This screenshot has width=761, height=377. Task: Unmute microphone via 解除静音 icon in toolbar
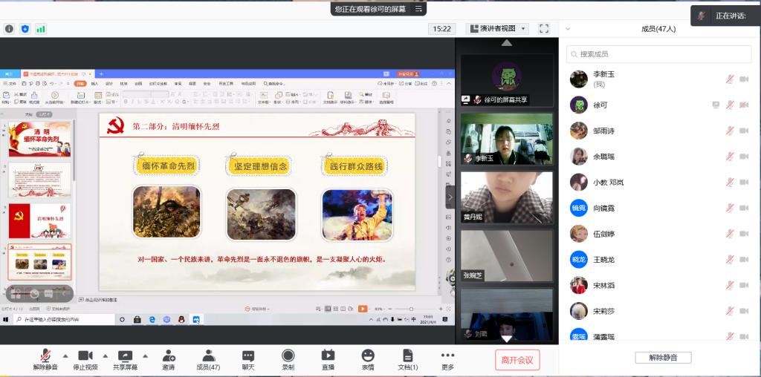click(x=45, y=356)
